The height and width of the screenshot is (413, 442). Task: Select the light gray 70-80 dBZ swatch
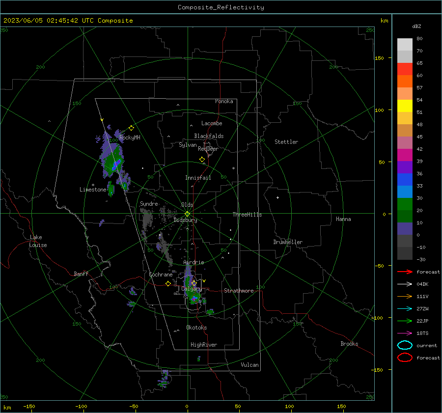[x=405, y=45]
